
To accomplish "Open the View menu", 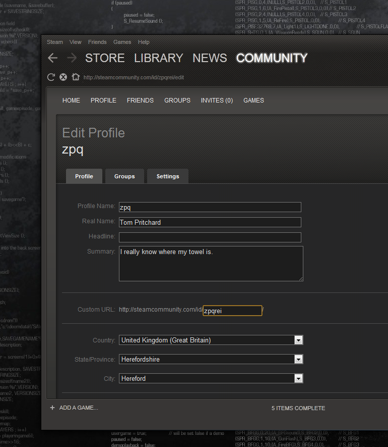I will coord(76,42).
